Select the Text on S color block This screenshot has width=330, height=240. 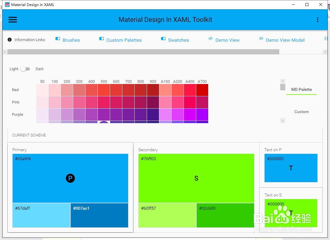coord(291,213)
